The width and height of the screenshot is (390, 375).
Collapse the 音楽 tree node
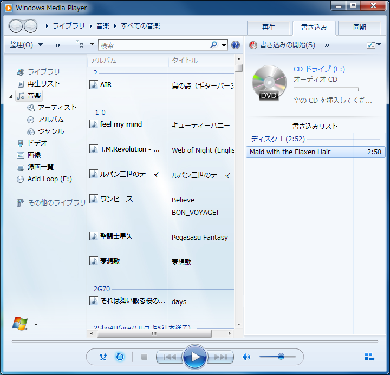[x=11, y=96]
